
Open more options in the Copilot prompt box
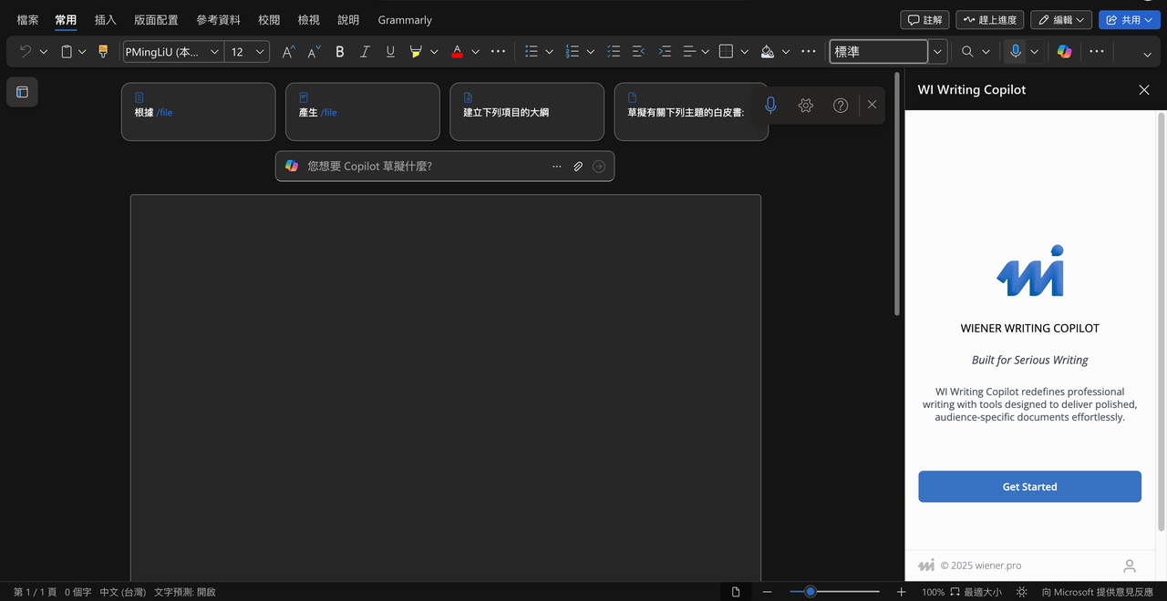pos(557,167)
